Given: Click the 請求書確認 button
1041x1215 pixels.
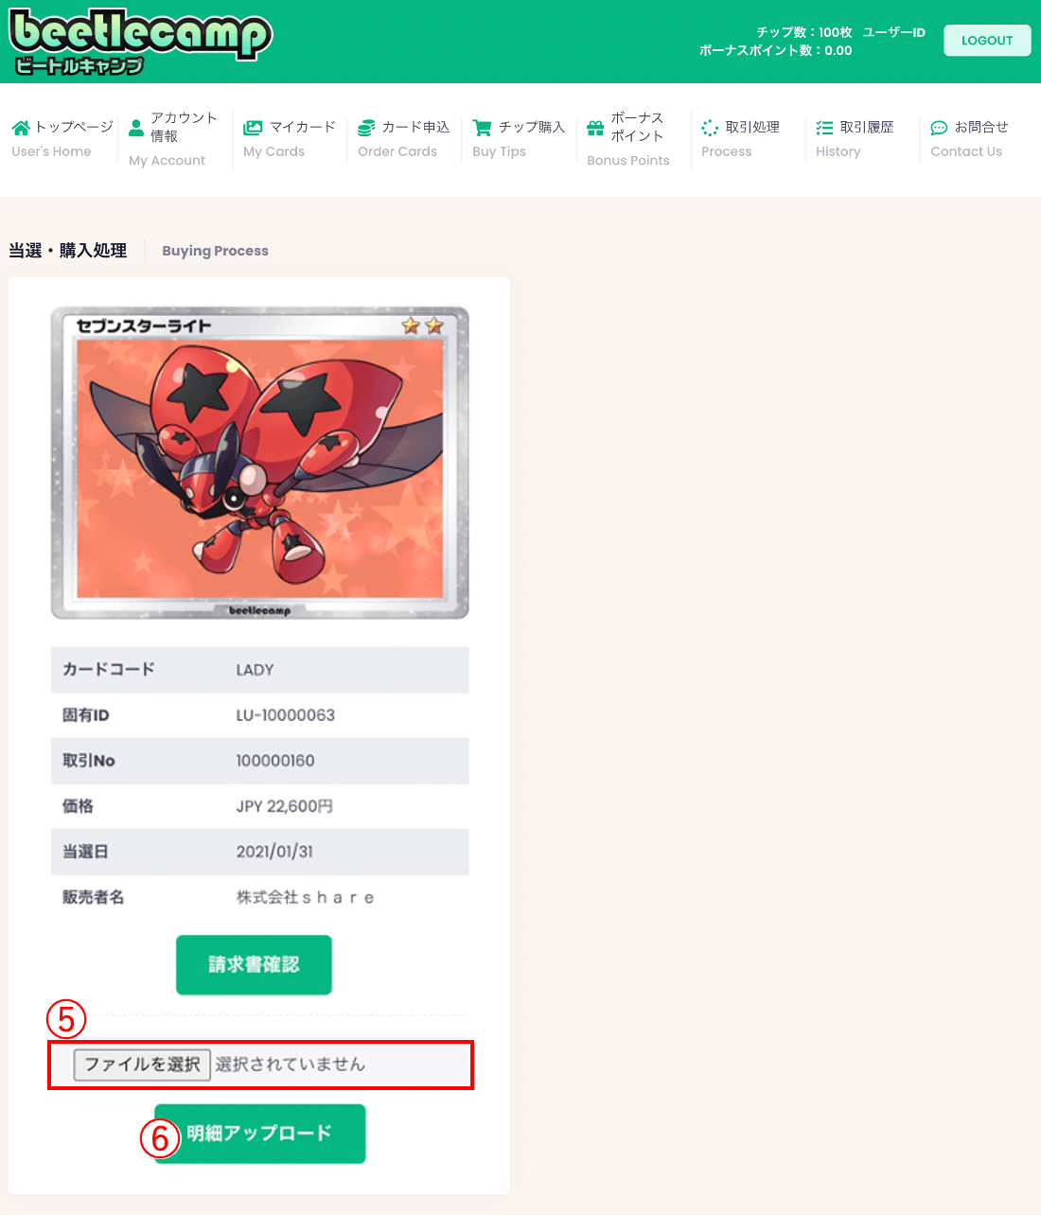Looking at the screenshot, I should tap(254, 964).
